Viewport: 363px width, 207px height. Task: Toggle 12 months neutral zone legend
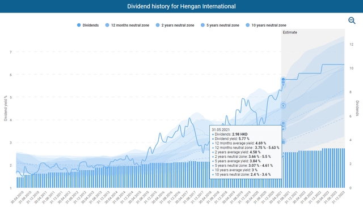click(127, 25)
